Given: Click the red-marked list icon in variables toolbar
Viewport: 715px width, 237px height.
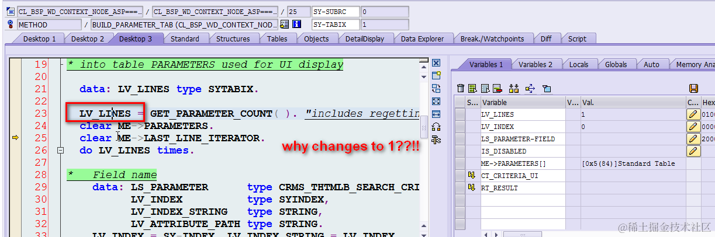Looking at the screenshot, I should click(x=497, y=89).
